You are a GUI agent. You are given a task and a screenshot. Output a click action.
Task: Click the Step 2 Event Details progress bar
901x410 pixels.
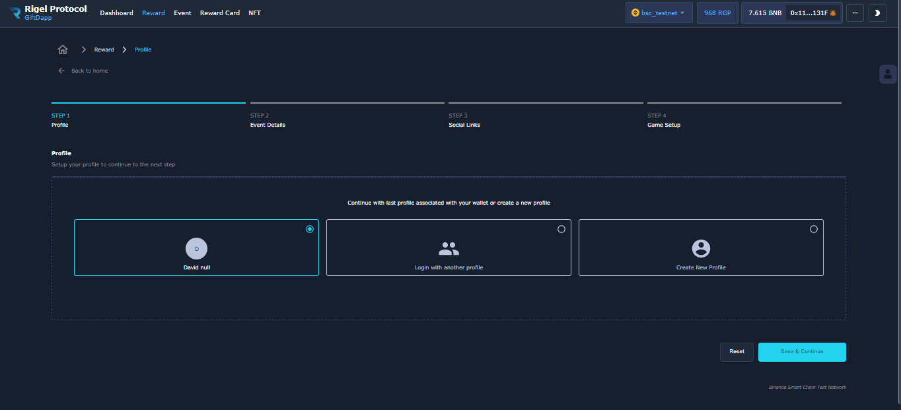347,103
